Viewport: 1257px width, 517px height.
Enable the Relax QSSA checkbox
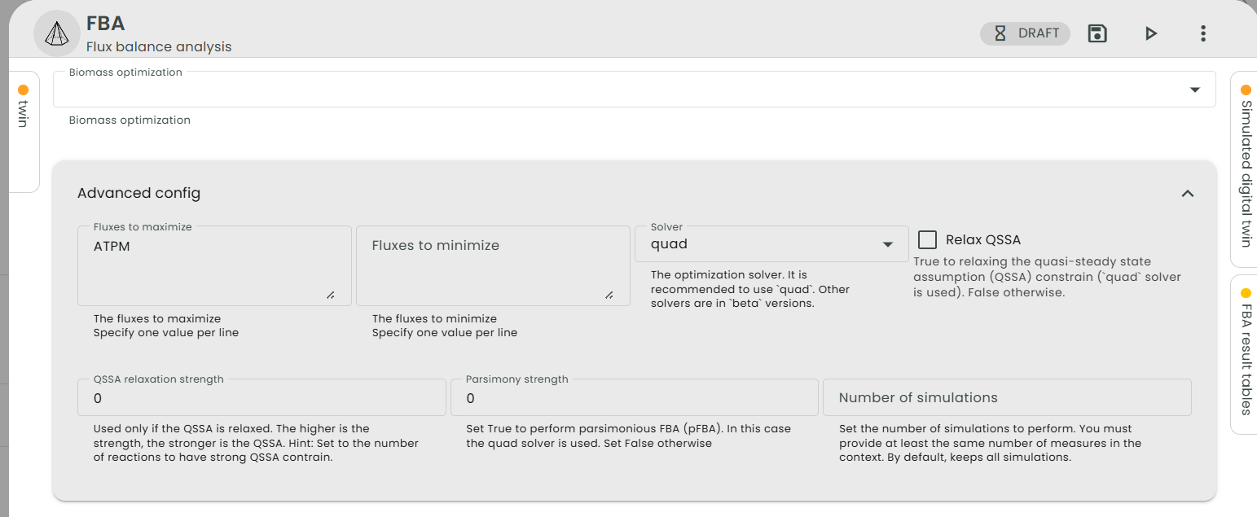927,239
